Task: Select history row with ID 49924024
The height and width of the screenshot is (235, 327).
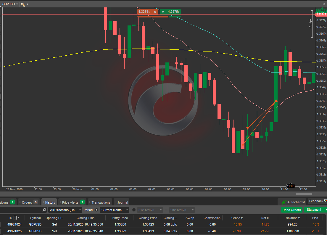Action: [14, 224]
